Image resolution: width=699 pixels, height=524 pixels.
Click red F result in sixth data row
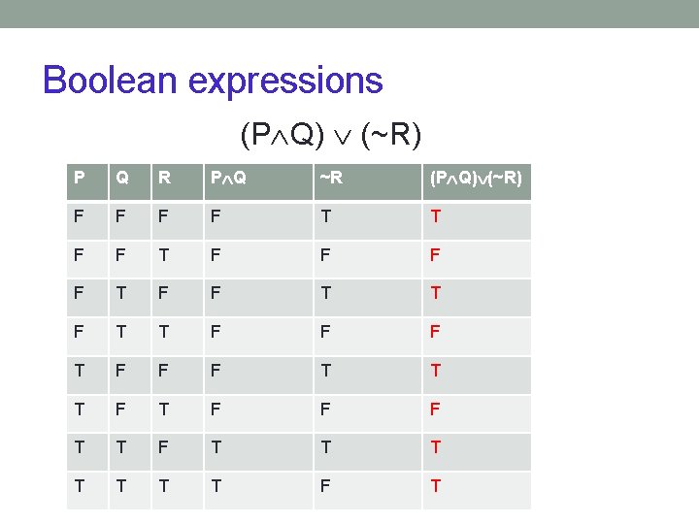435,410
